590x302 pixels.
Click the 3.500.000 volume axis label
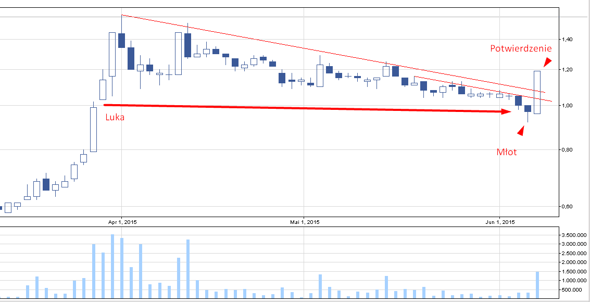(x=573, y=235)
